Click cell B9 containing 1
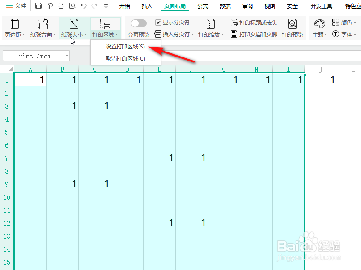361x270 pixels. tap(63, 184)
